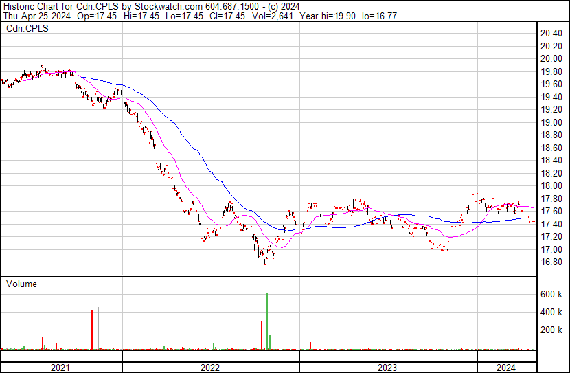Viewport: 570px width, 373px height.
Task: Click the 600 k volume axis label
Action: [x=552, y=294]
